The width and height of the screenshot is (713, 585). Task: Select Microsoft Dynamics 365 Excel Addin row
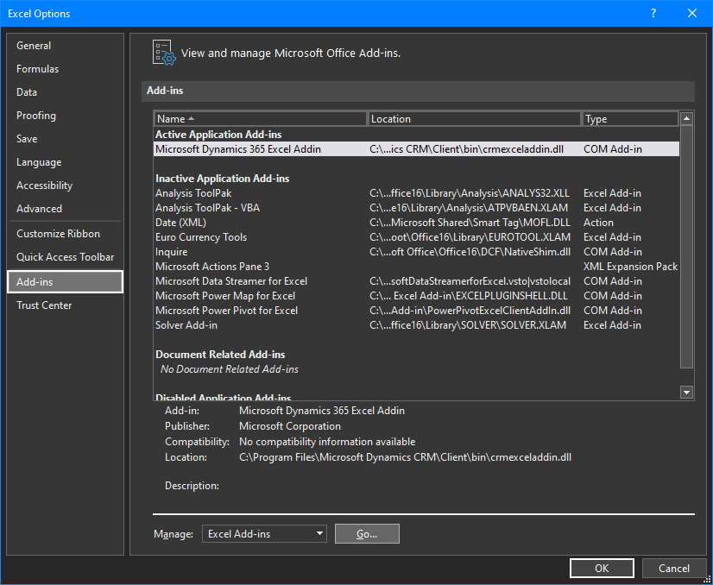(x=417, y=149)
